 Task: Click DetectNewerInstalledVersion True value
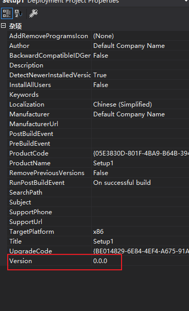(100, 75)
